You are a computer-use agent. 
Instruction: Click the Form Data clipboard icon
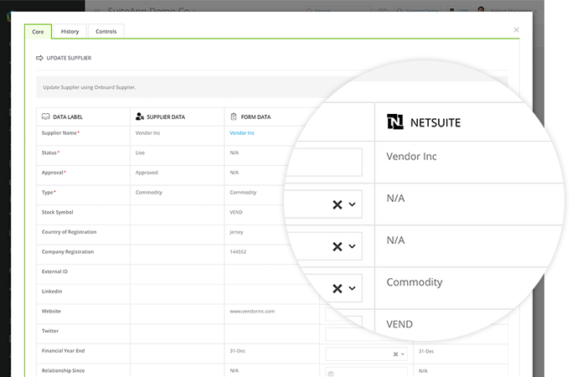pyautogui.click(x=234, y=116)
